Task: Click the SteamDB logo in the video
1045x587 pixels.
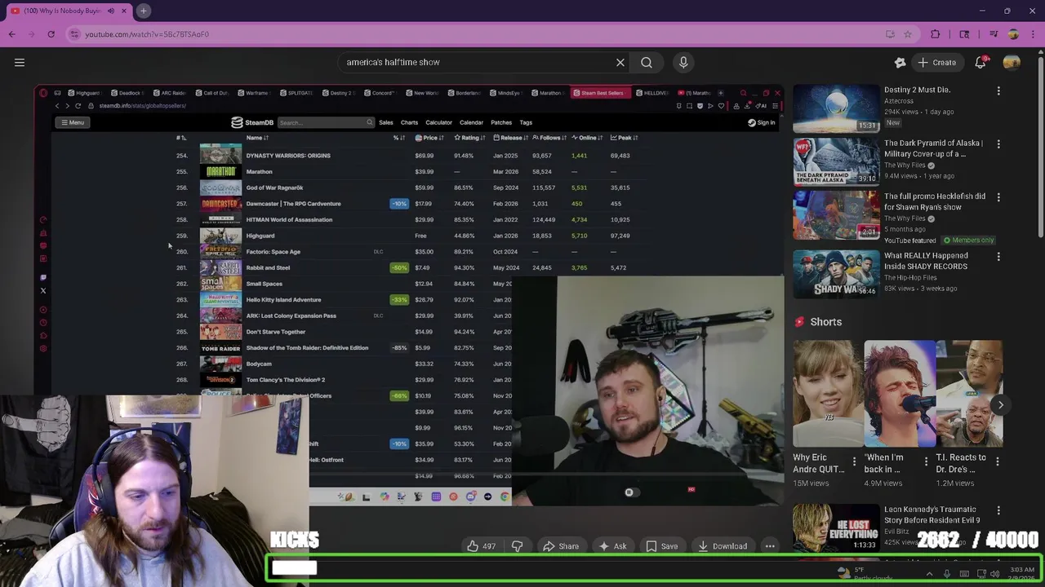Action: tap(252, 123)
